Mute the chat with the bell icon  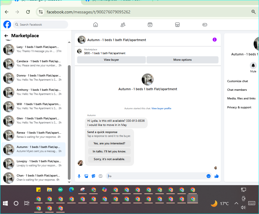pyautogui.click(x=253, y=65)
